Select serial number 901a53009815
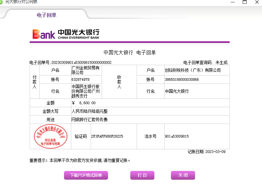The width and height of the screenshot is (262, 184). (177, 136)
